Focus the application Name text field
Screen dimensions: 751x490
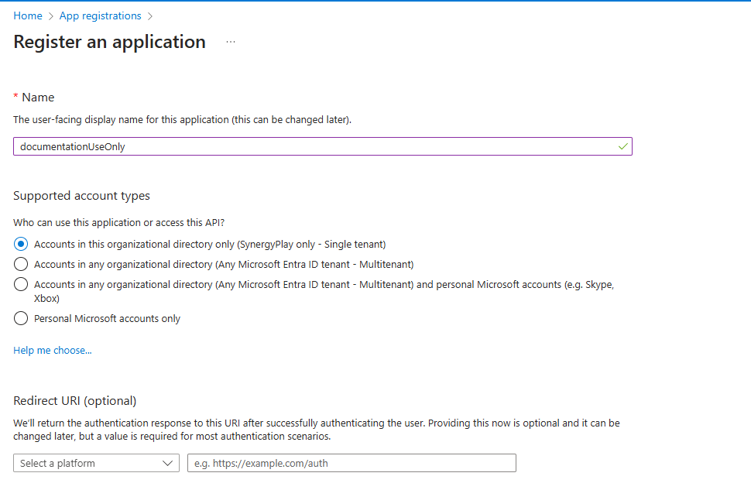point(323,146)
